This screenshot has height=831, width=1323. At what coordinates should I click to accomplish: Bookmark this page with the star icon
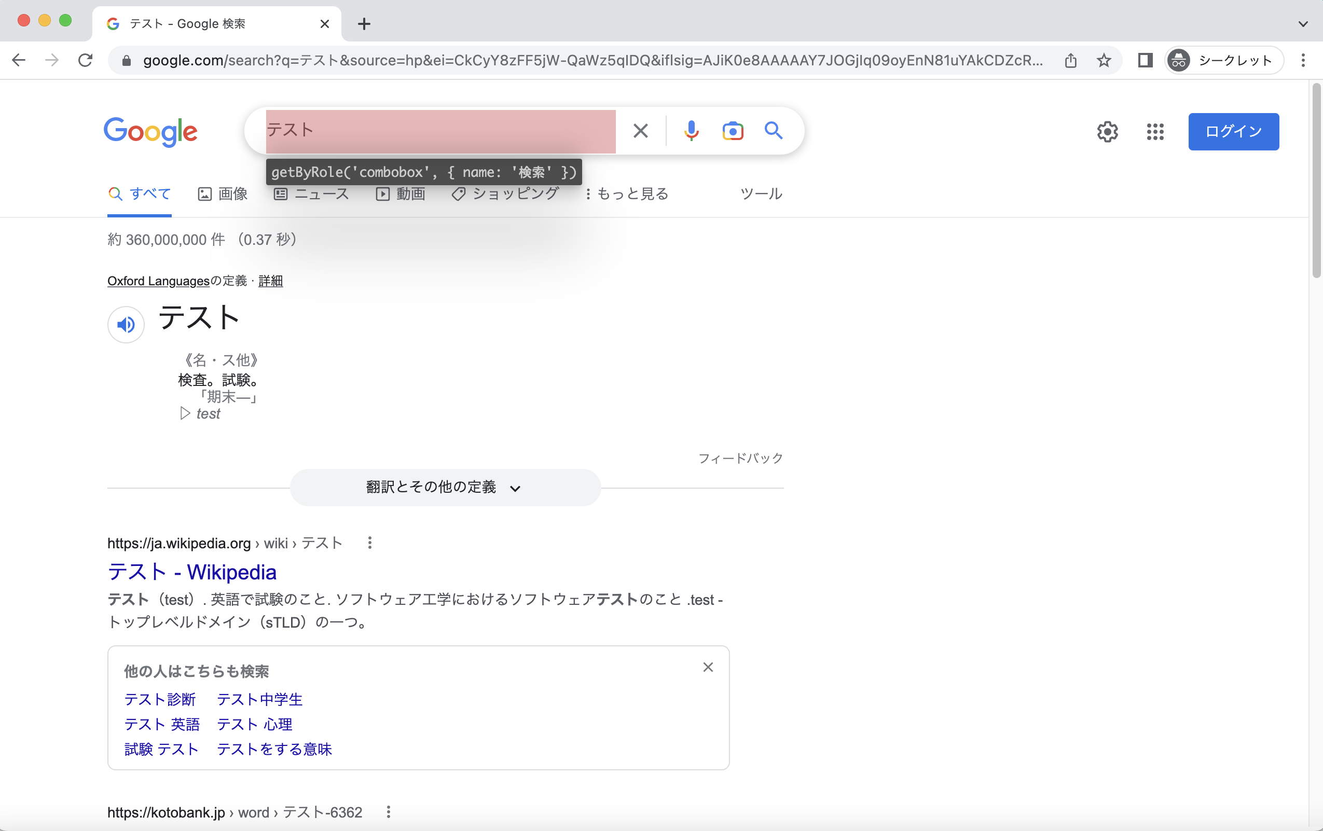point(1104,60)
